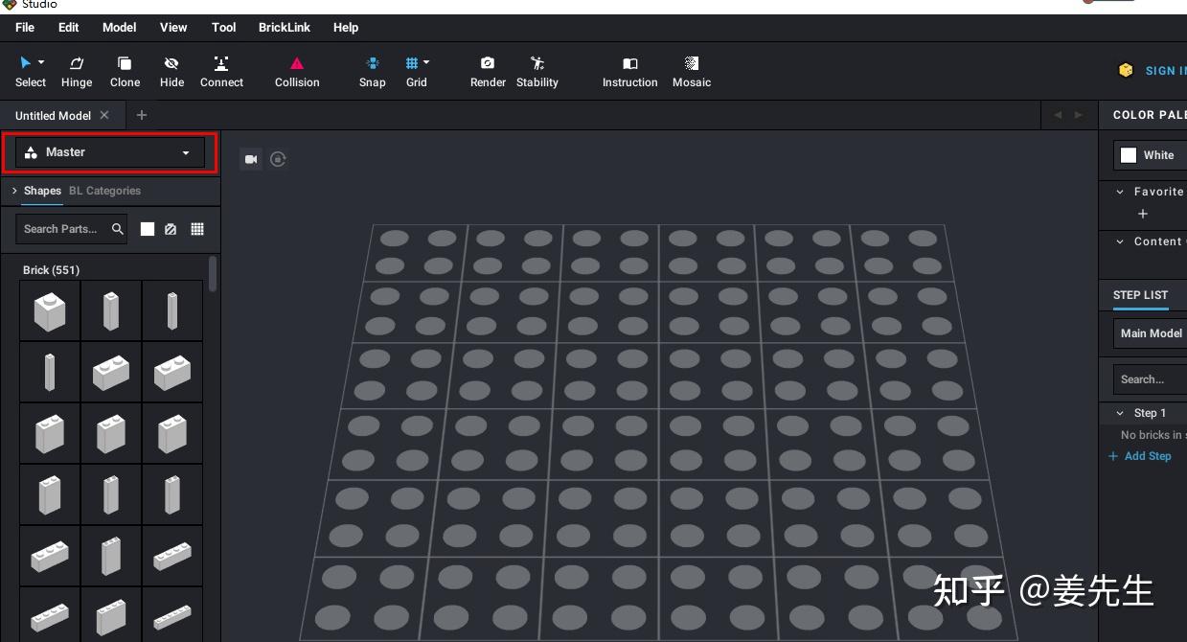Toggle the Collision detection indicator

click(x=296, y=65)
